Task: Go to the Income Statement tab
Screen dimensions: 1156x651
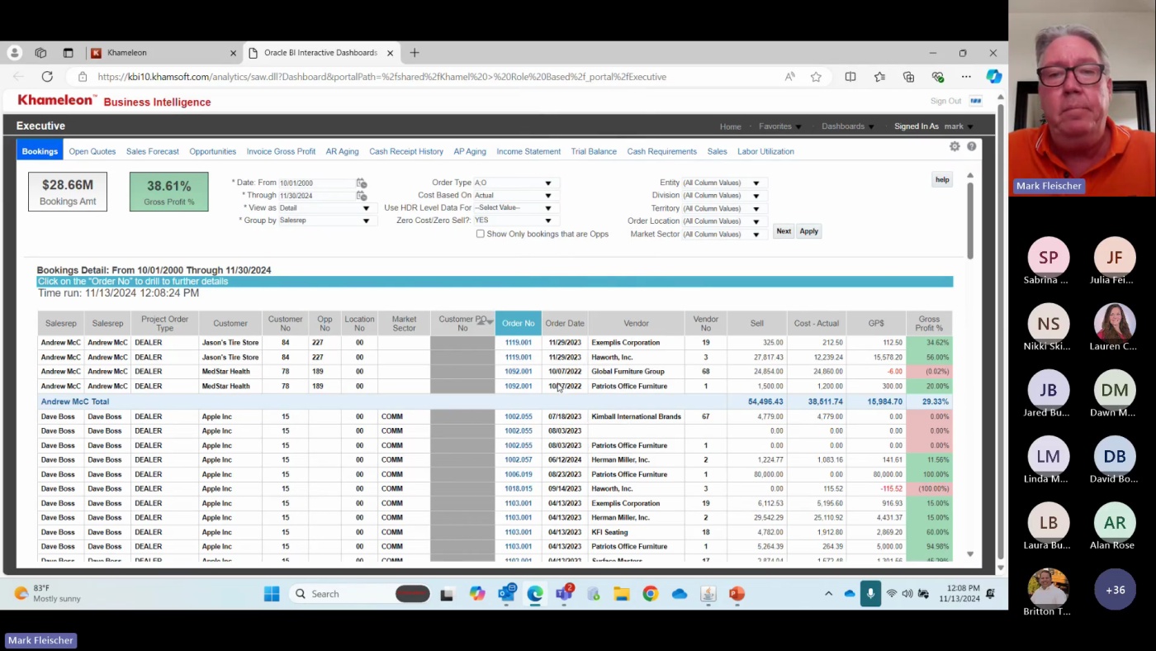Action: [528, 151]
